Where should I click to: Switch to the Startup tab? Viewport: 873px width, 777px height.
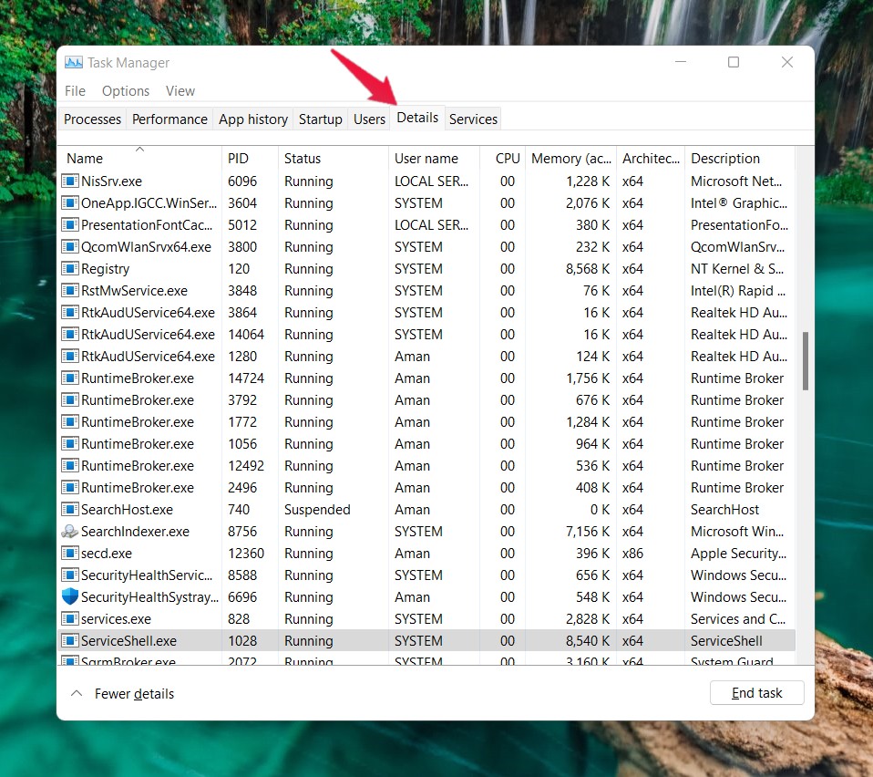320,119
